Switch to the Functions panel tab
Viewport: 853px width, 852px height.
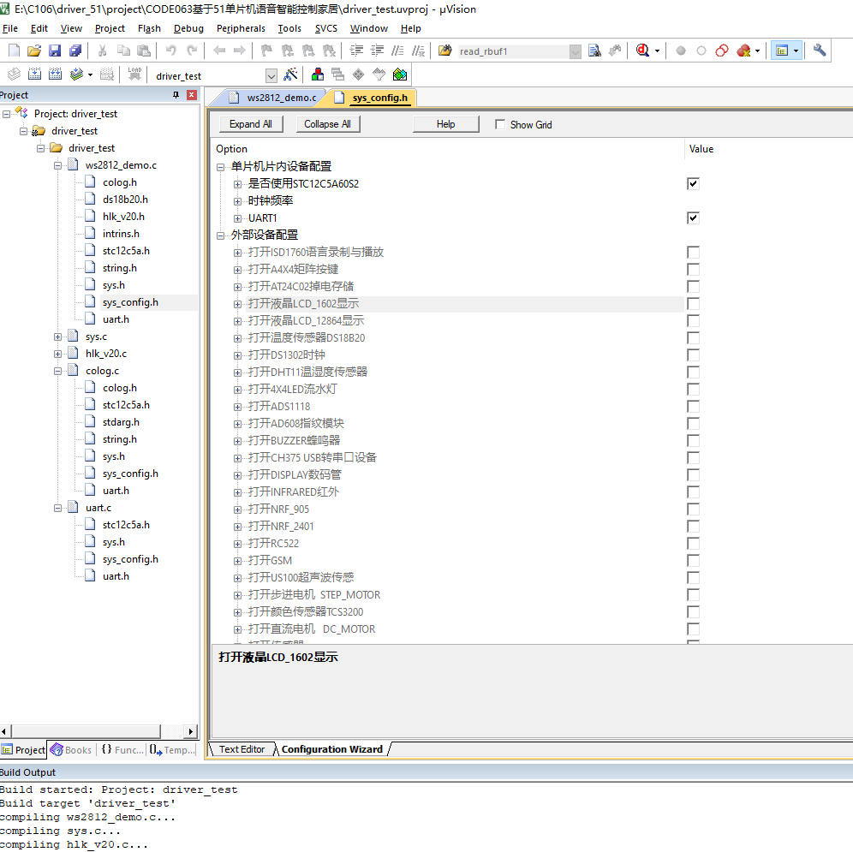tap(122, 750)
